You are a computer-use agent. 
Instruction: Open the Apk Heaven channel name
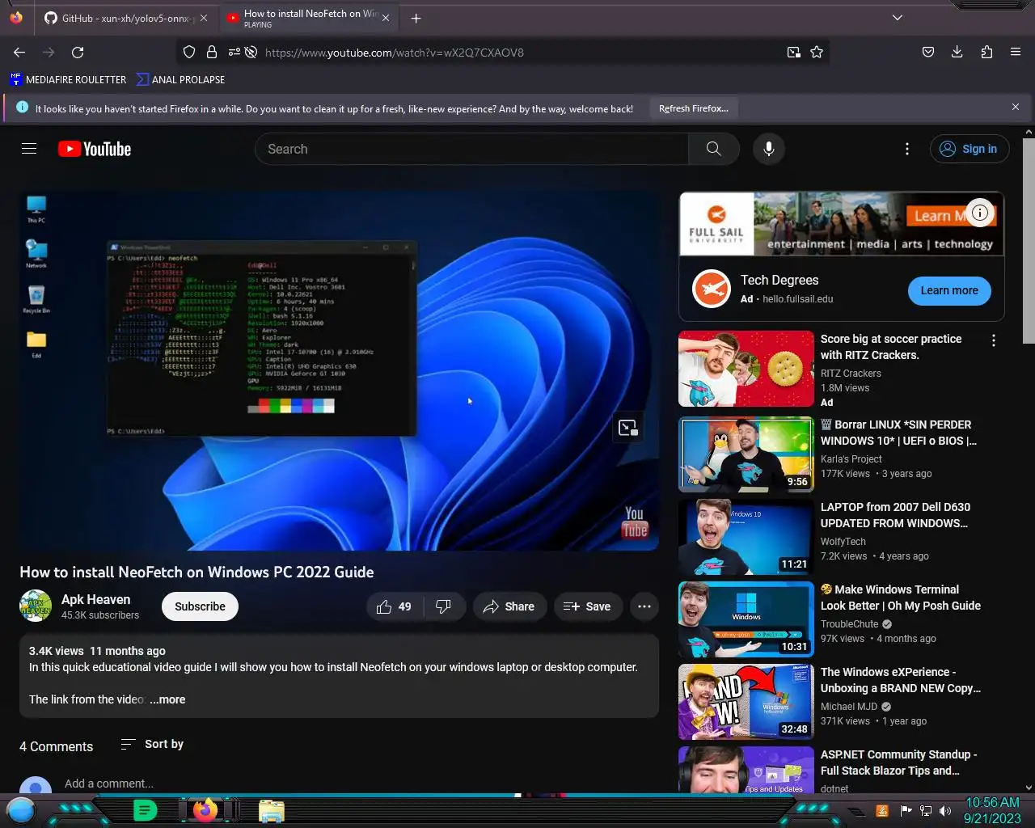[x=95, y=599]
